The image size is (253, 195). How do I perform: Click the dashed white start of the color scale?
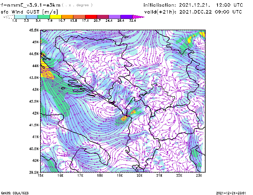pyautogui.click(x=9, y=17)
